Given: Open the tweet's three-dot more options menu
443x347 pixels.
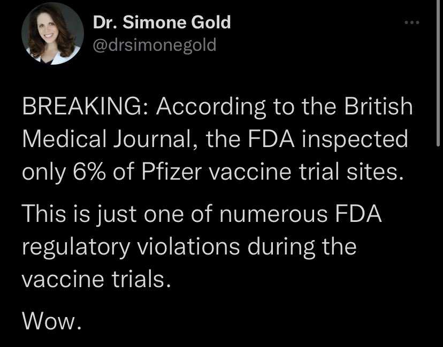Looking at the screenshot, I should pyautogui.click(x=412, y=22).
